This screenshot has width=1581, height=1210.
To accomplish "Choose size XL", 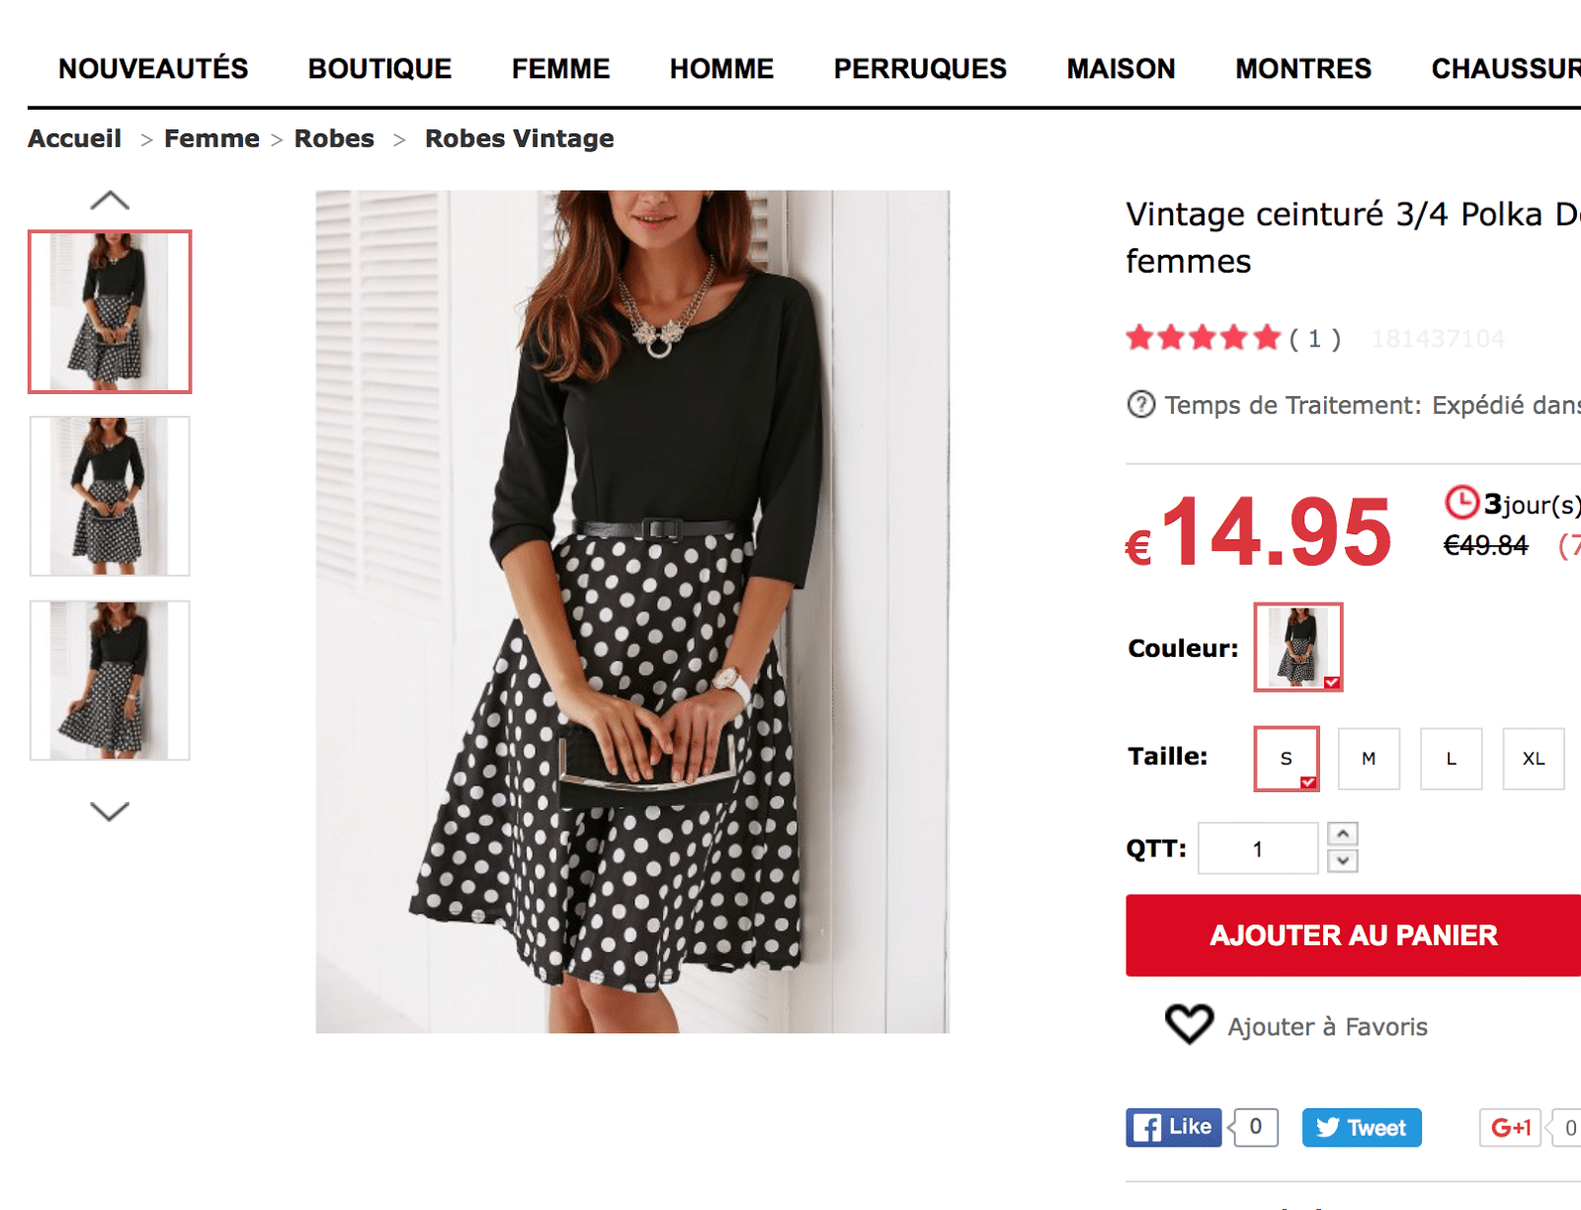I will 1533,759.
